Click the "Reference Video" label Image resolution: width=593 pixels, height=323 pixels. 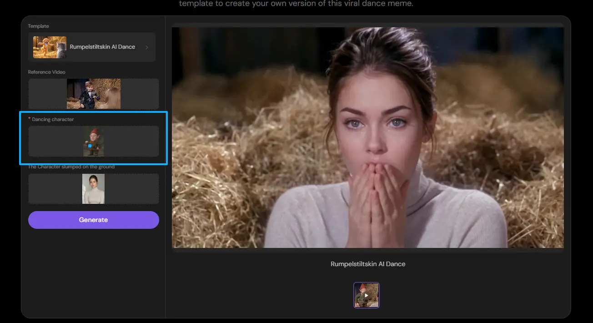(x=46, y=72)
